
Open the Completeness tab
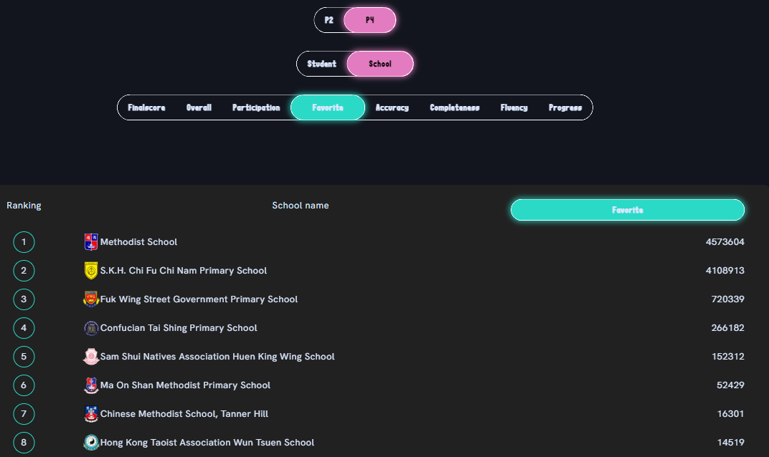455,107
